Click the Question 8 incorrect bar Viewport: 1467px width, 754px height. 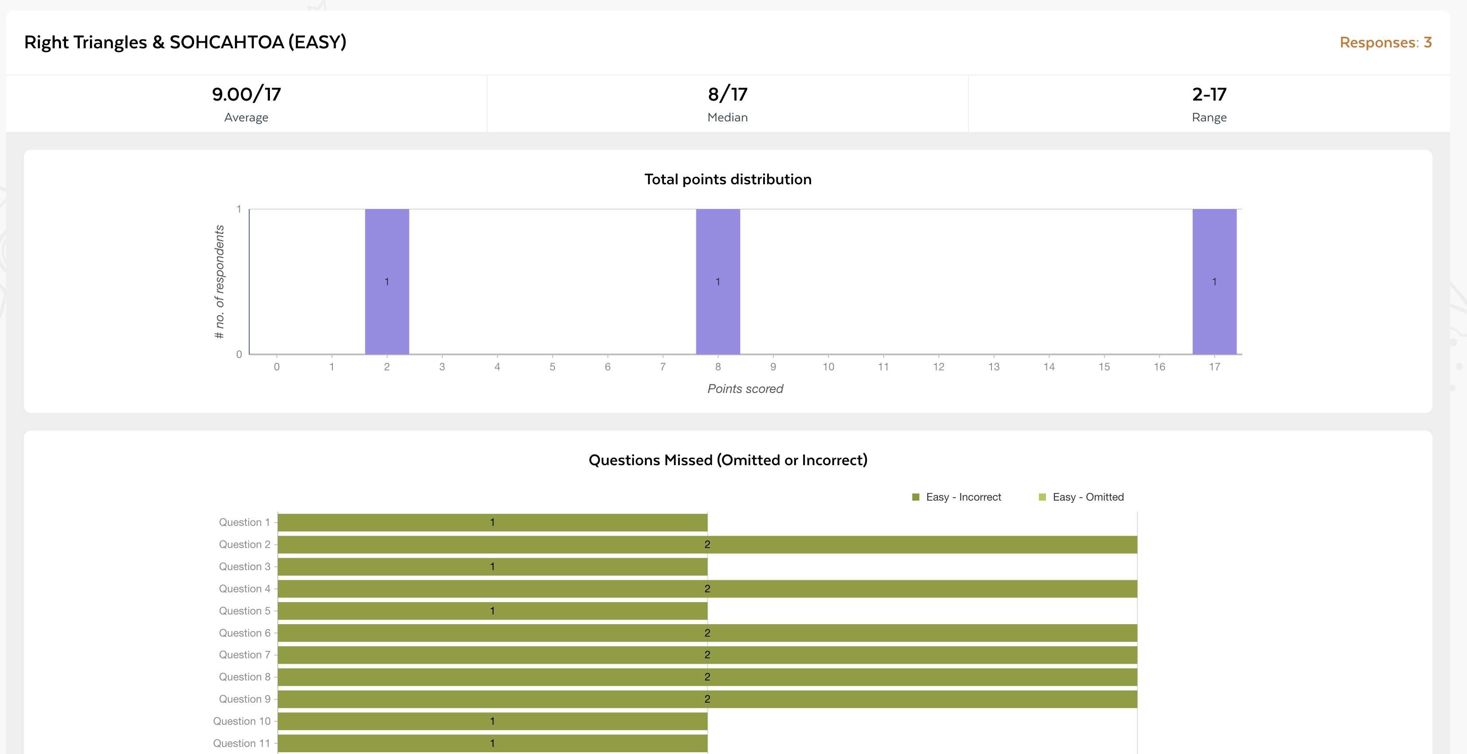coord(707,676)
